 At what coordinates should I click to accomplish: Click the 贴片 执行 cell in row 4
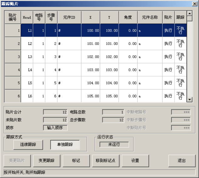click(169, 70)
